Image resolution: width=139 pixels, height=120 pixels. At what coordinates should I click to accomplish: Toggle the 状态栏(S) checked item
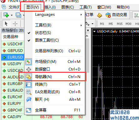point(55,33)
